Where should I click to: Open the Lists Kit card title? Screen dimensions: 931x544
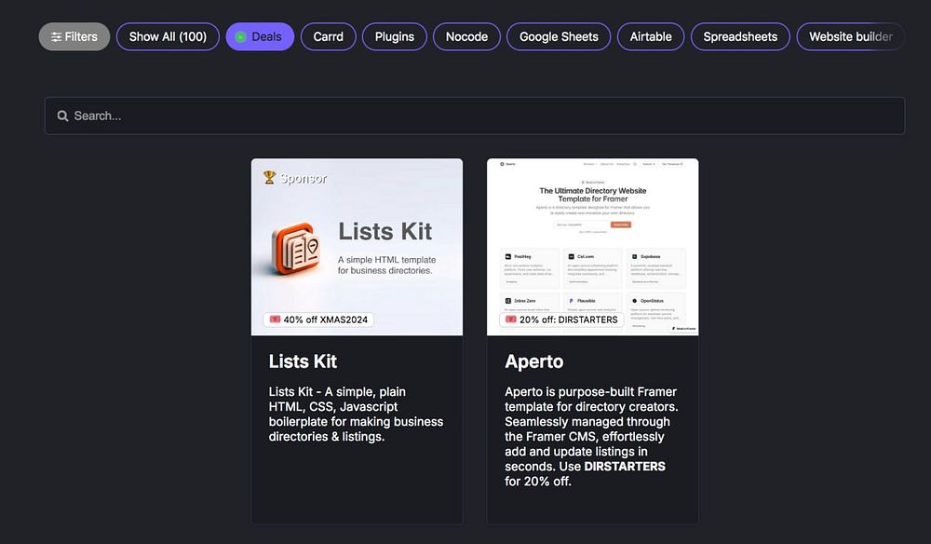[303, 361]
